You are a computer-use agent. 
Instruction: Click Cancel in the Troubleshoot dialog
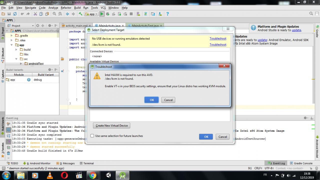168,100
